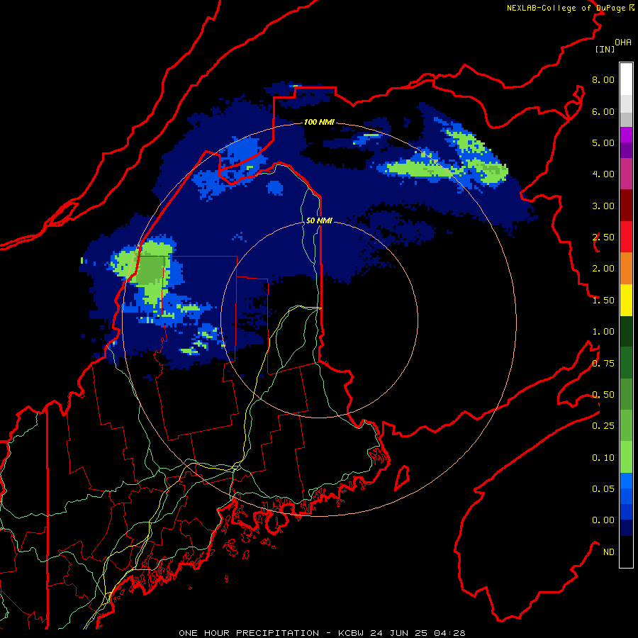Select the 0.00 legend value
This screenshot has height=638, width=638.
[603, 520]
